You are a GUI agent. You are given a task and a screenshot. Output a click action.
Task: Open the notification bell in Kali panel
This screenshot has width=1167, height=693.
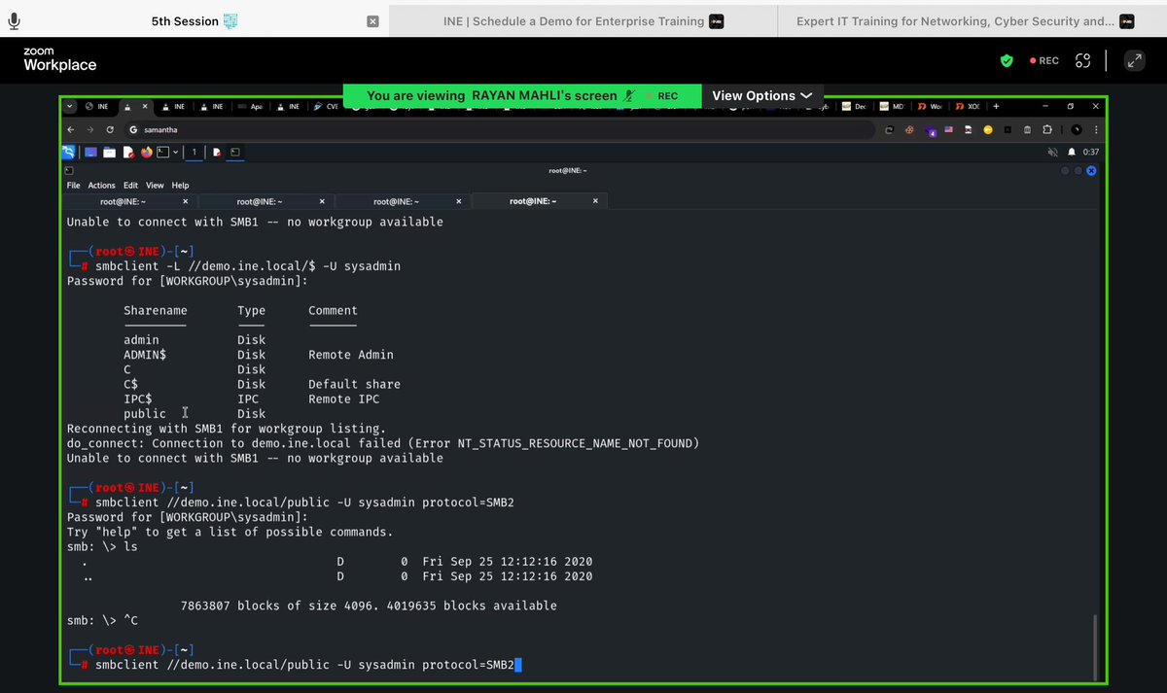point(1072,153)
